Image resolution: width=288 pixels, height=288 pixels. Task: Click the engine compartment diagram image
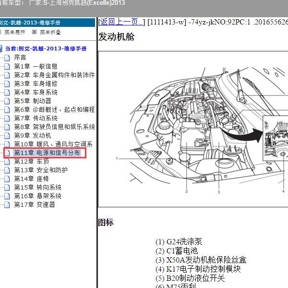(x=193, y=129)
